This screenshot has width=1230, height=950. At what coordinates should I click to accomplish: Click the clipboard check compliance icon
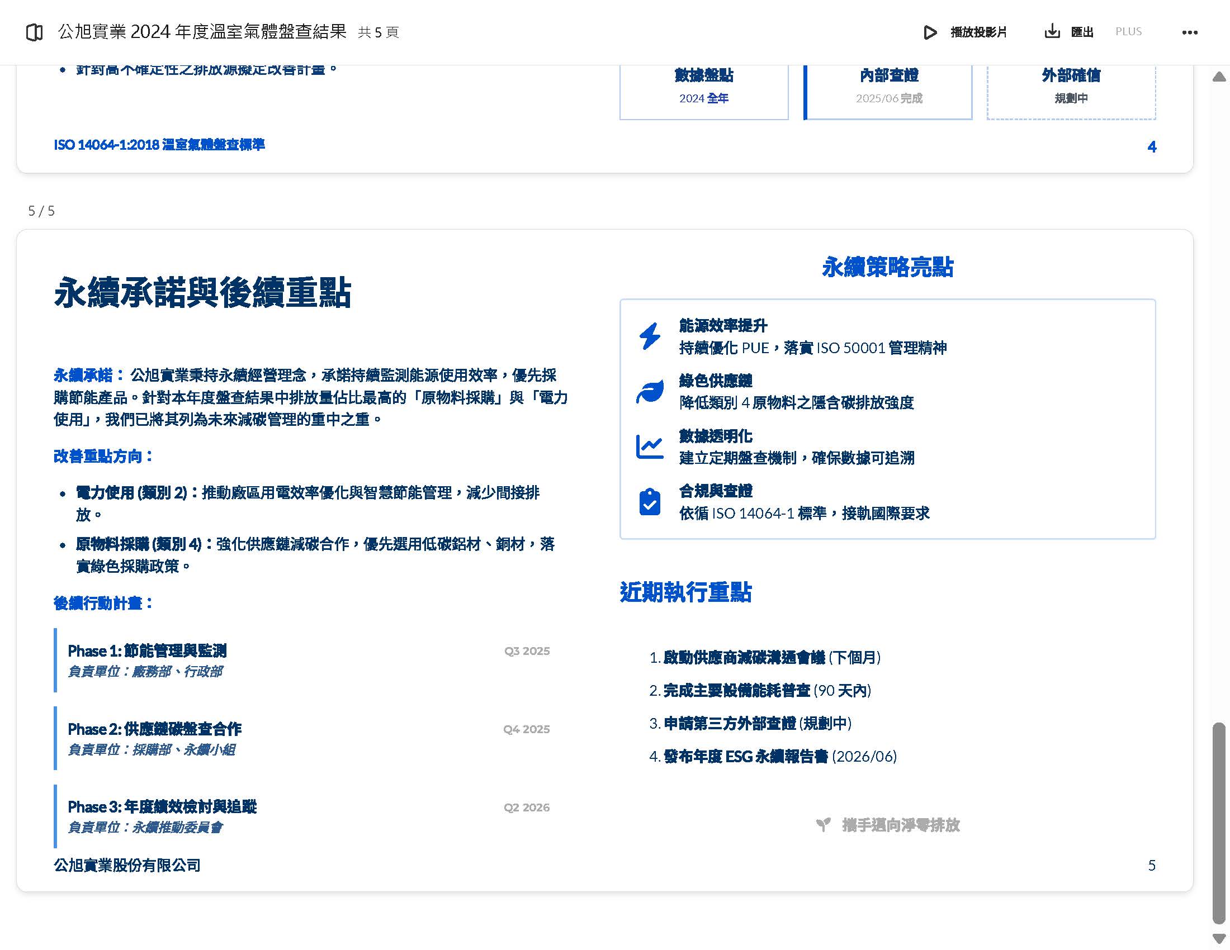click(x=649, y=502)
